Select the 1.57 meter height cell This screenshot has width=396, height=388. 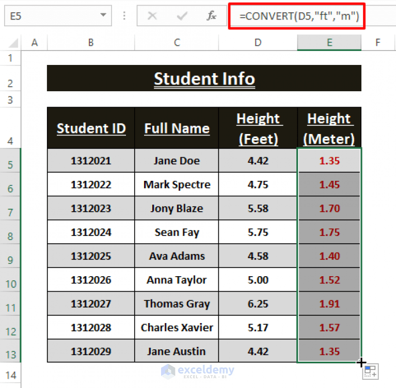click(x=329, y=328)
